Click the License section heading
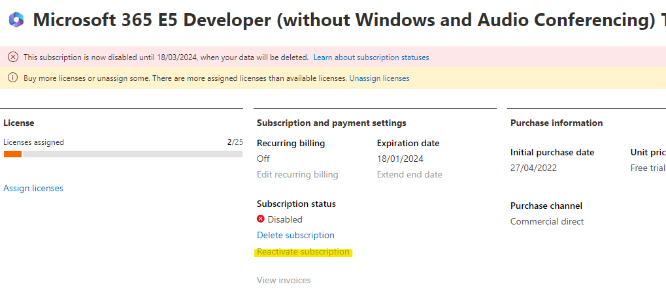 (x=19, y=123)
